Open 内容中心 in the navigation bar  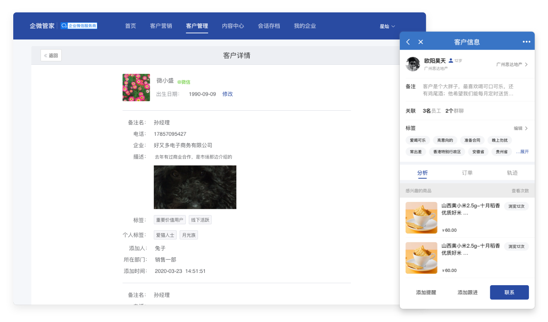coord(233,26)
